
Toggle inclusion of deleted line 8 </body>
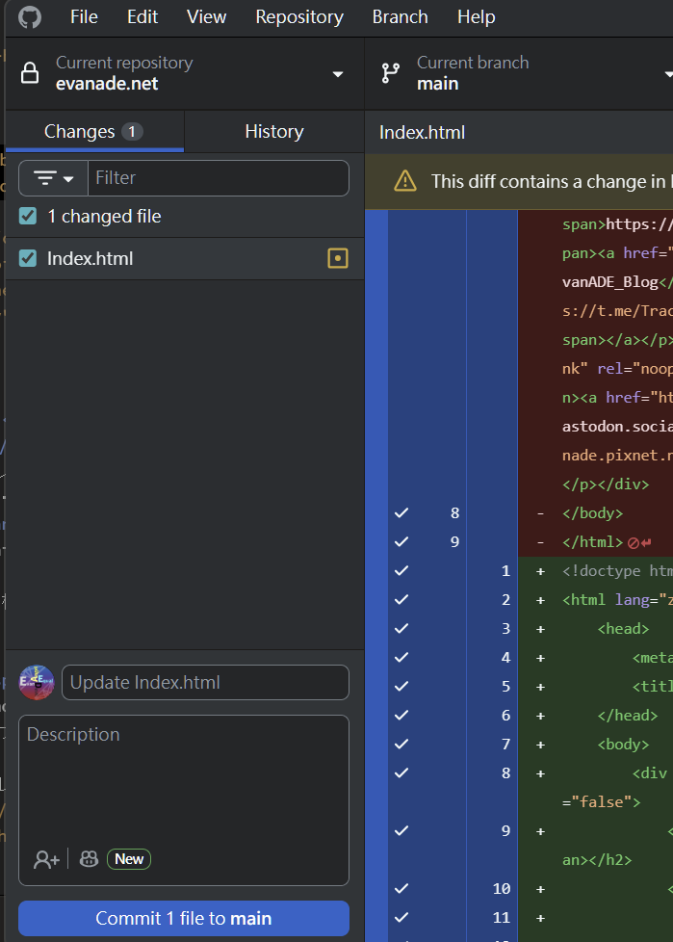point(401,512)
